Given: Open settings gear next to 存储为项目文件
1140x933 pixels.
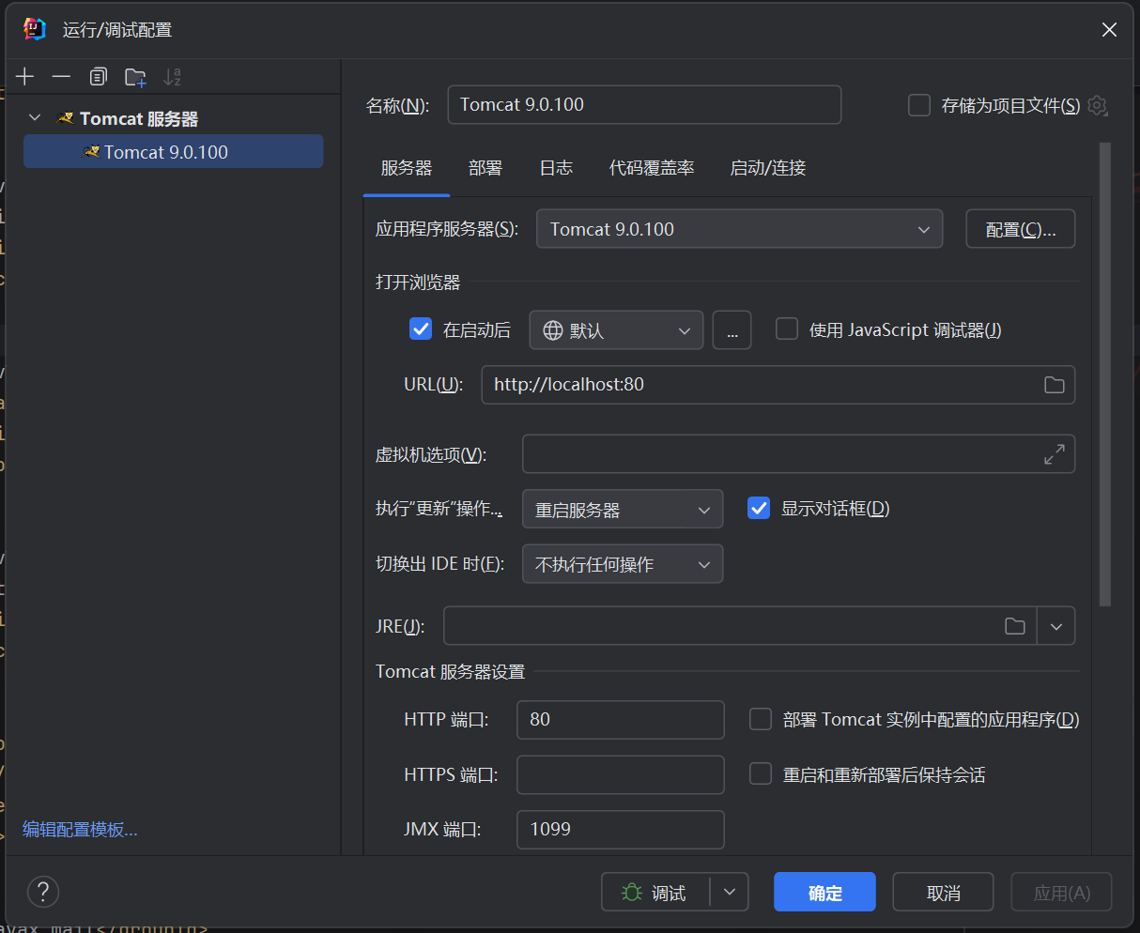Looking at the screenshot, I should (1098, 106).
